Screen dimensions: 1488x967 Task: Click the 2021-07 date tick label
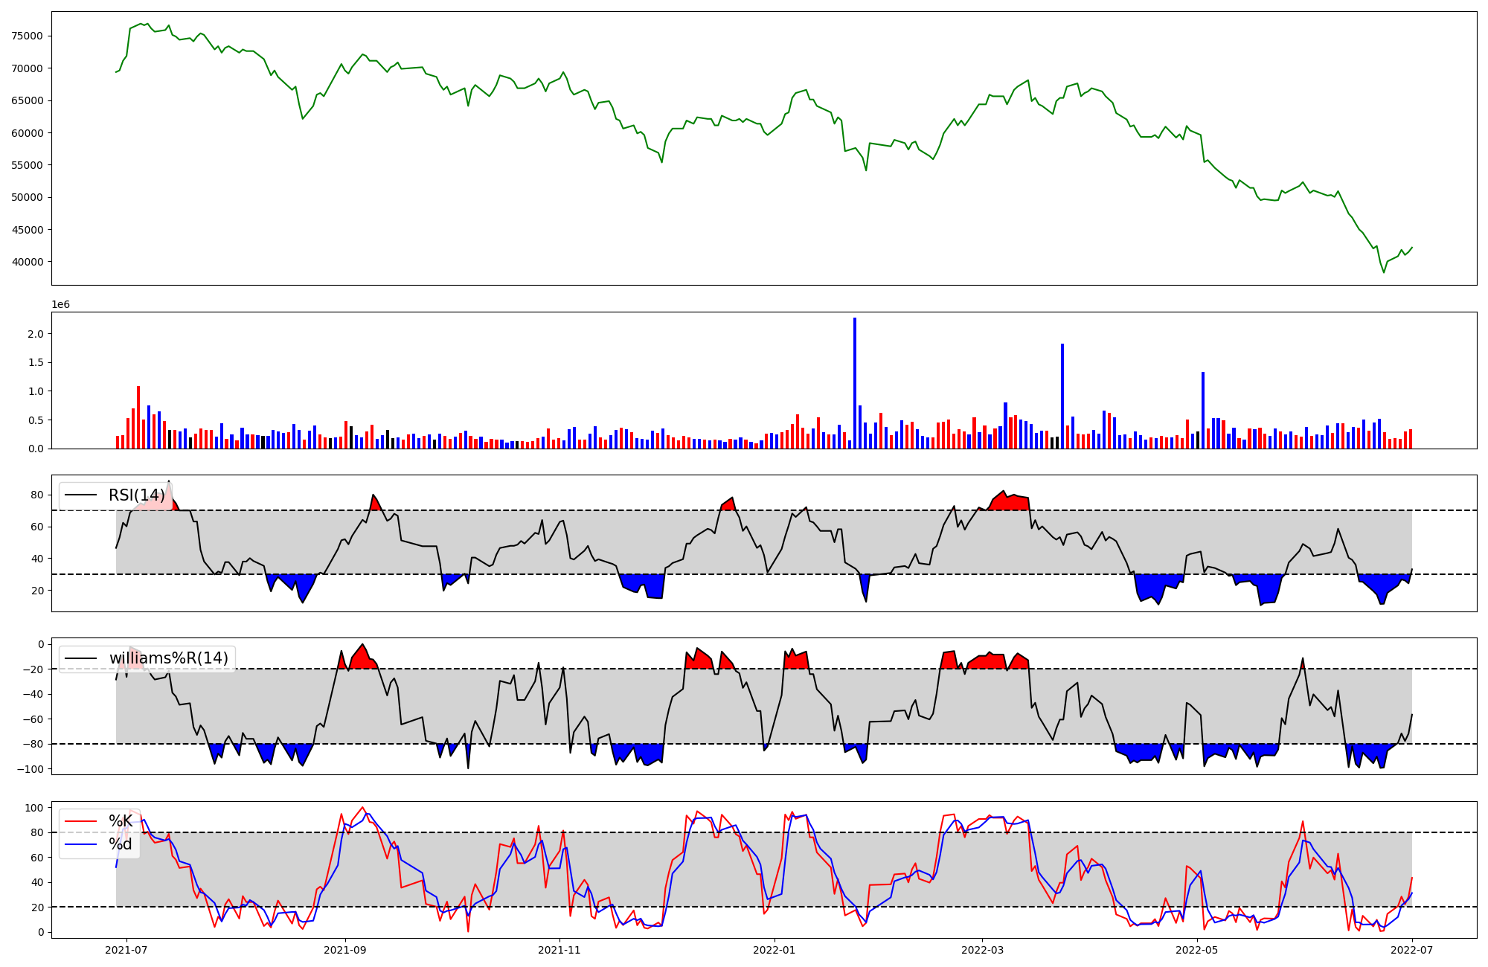(x=126, y=950)
